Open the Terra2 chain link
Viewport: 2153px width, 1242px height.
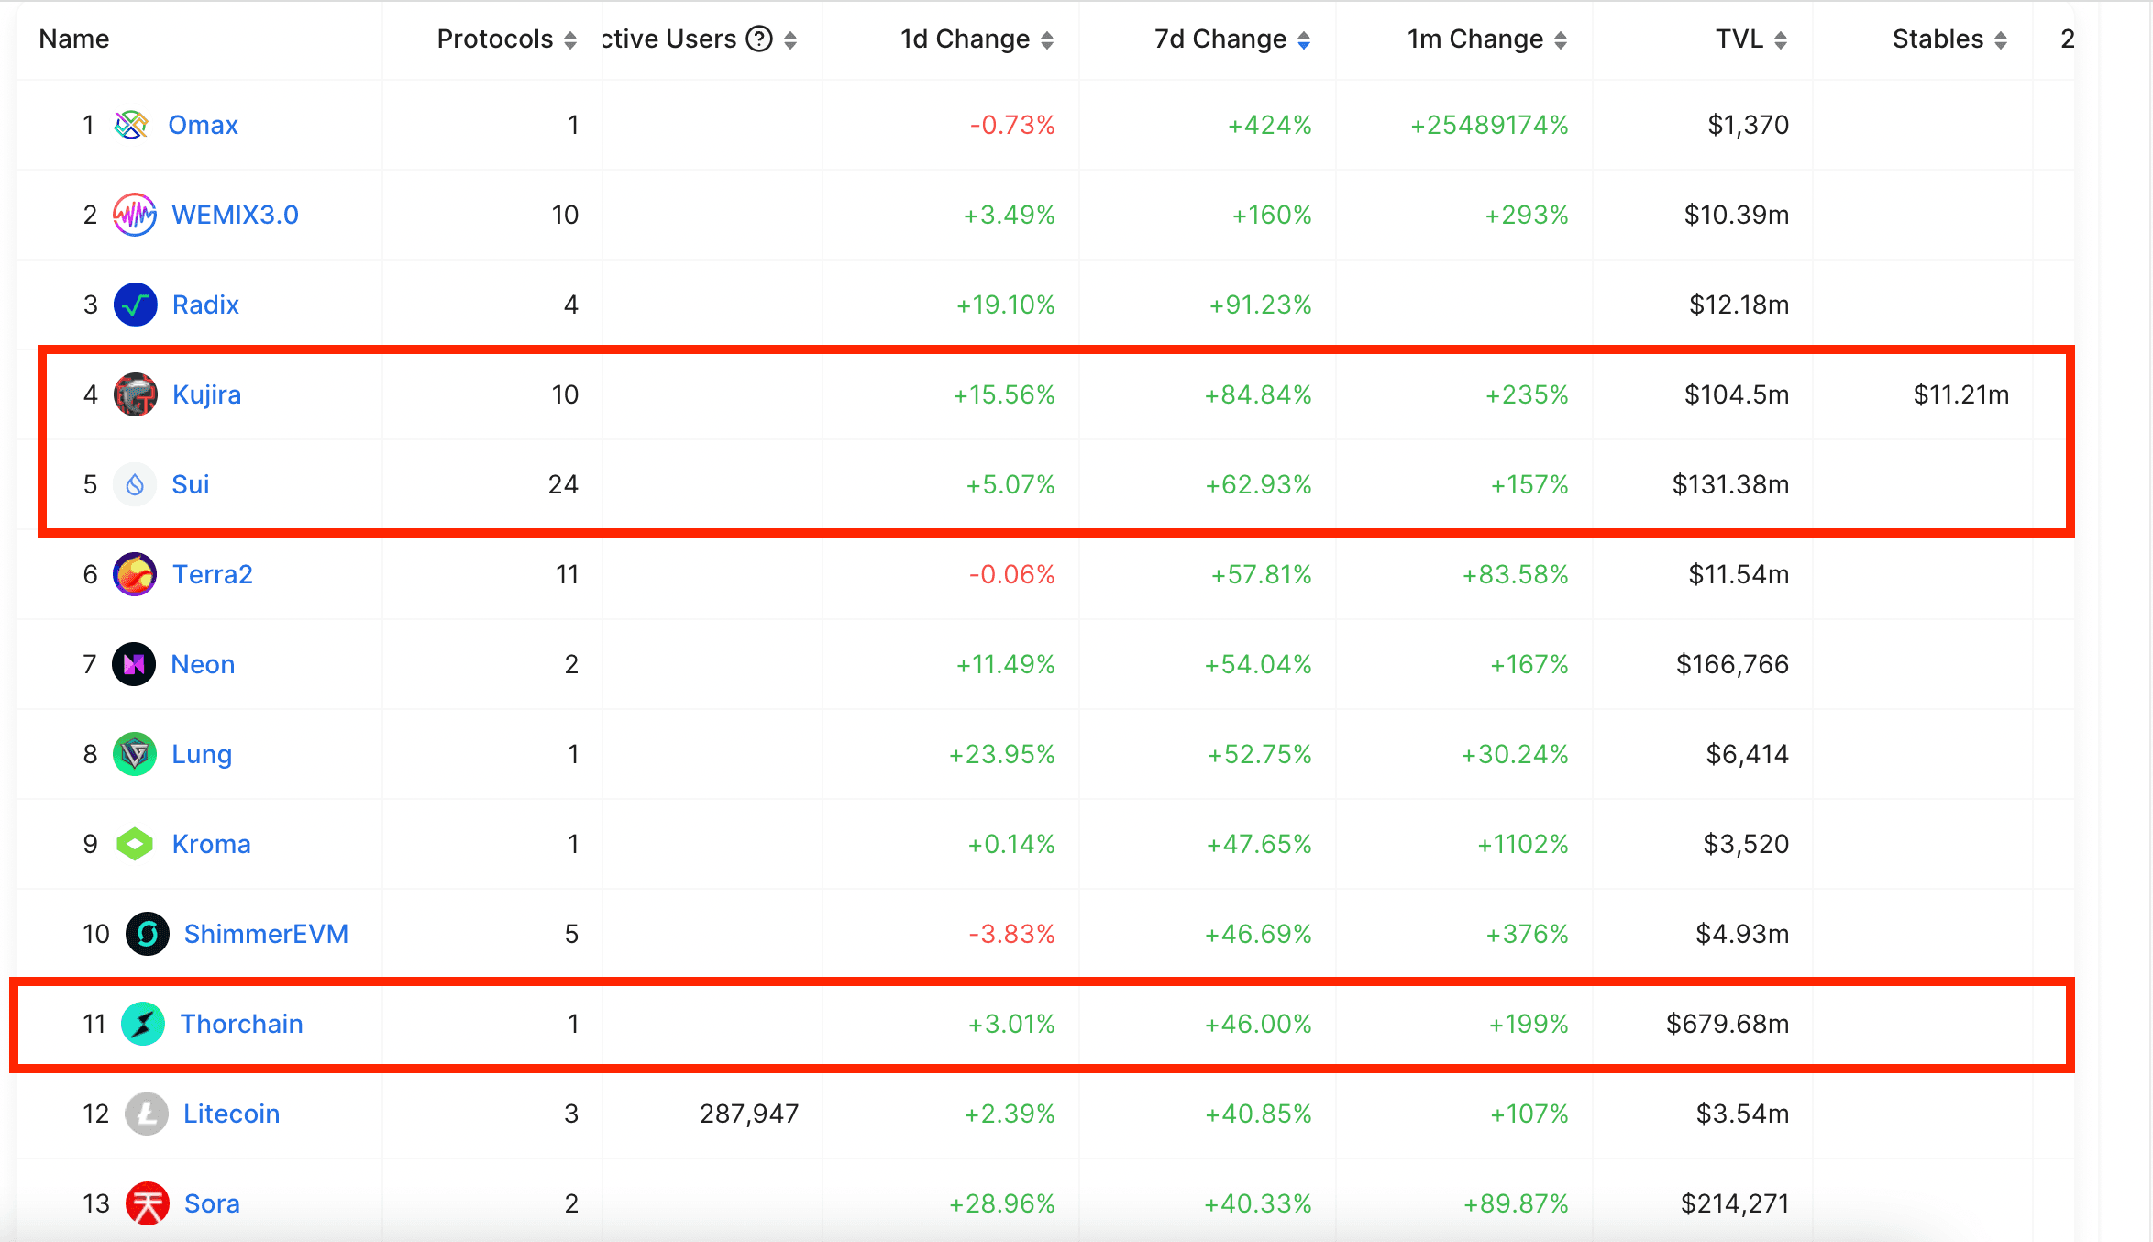tap(212, 574)
